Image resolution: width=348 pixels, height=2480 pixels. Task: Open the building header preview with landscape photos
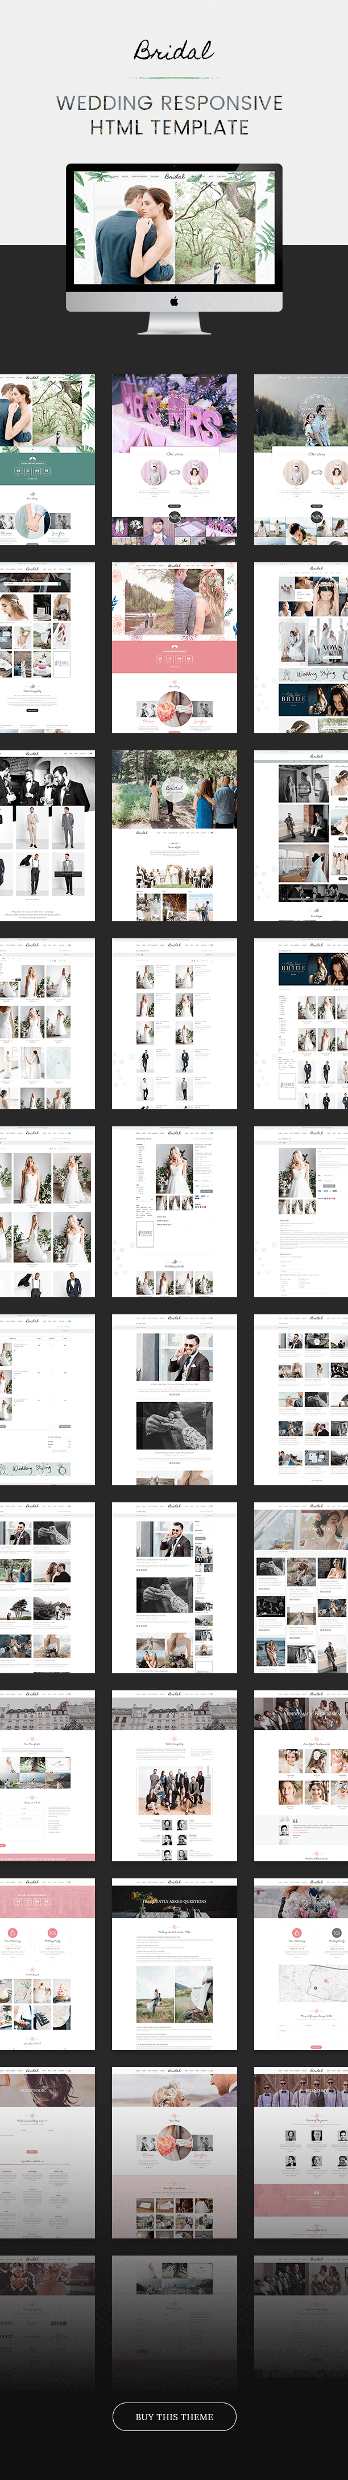coord(47,1776)
